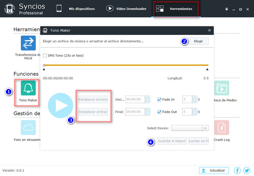Open the media library folder icon

[221, 88]
